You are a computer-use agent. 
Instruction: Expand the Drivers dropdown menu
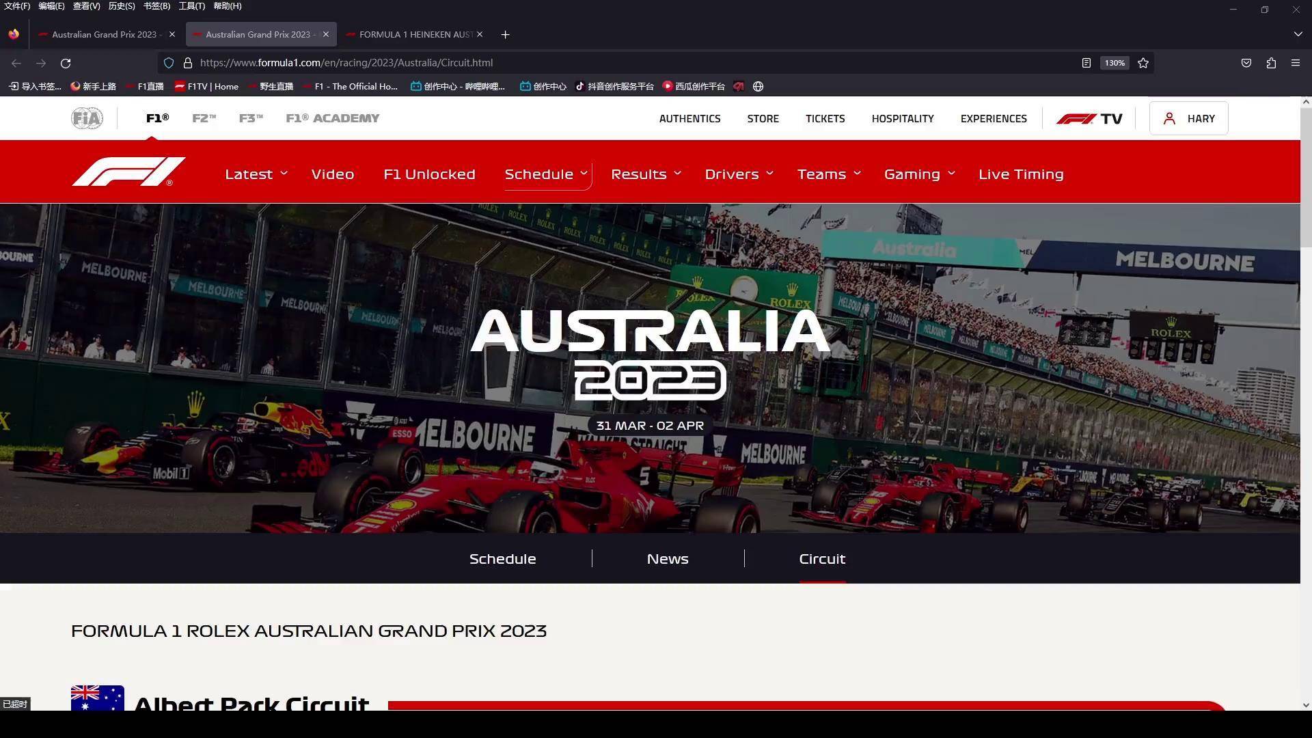click(x=739, y=174)
